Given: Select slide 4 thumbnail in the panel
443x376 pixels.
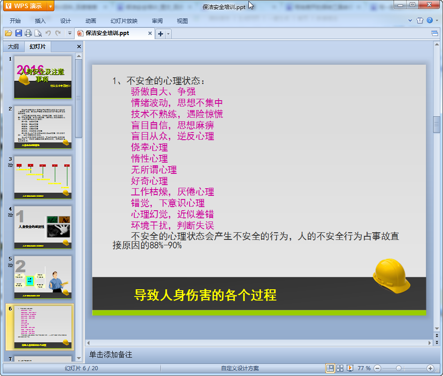Looking at the screenshot, I should click(x=43, y=226).
